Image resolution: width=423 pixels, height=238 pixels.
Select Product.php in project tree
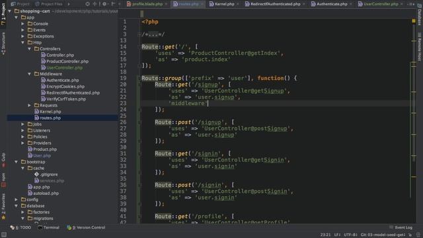tap(42, 149)
